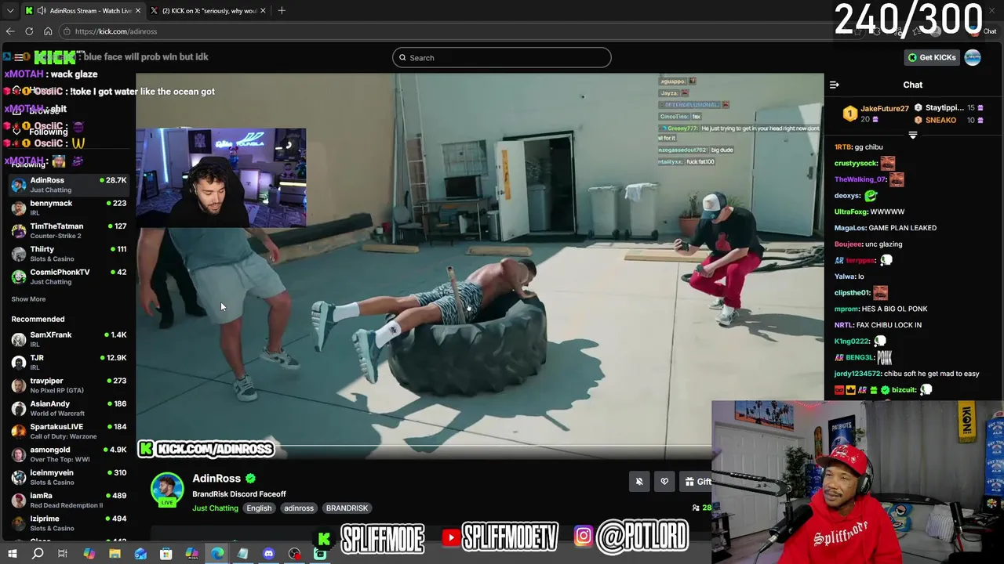Open Task View on taskbar

(x=63, y=554)
